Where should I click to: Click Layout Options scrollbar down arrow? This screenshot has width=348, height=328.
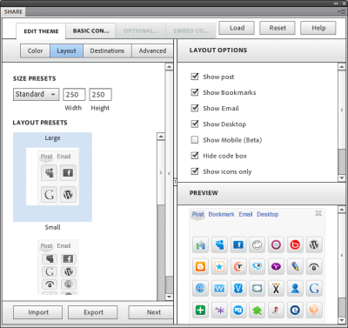pos(342,177)
